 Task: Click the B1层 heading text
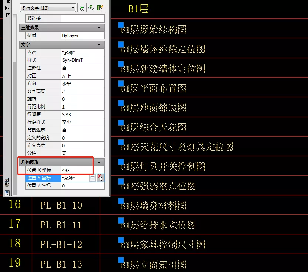138,9
